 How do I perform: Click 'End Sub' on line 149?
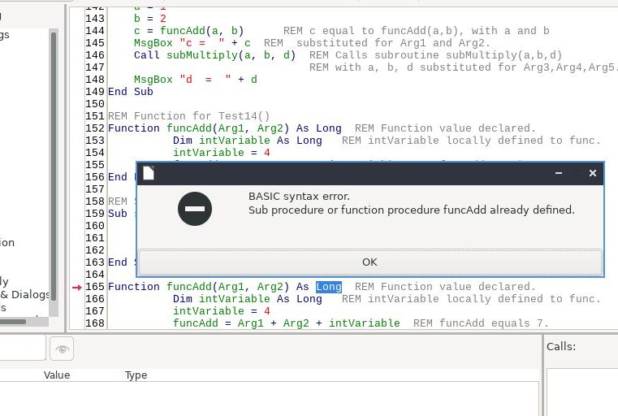point(131,92)
